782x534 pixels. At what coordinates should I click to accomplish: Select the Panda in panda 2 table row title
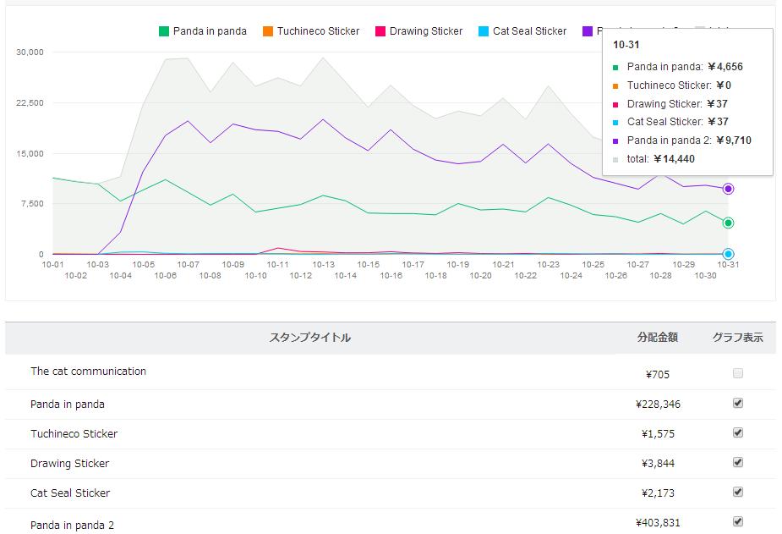point(72,525)
